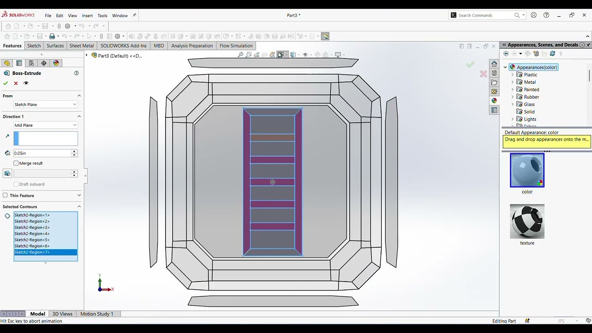Expand the Plastic appearances folder
The height and width of the screenshot is (333, 592).
512,74
